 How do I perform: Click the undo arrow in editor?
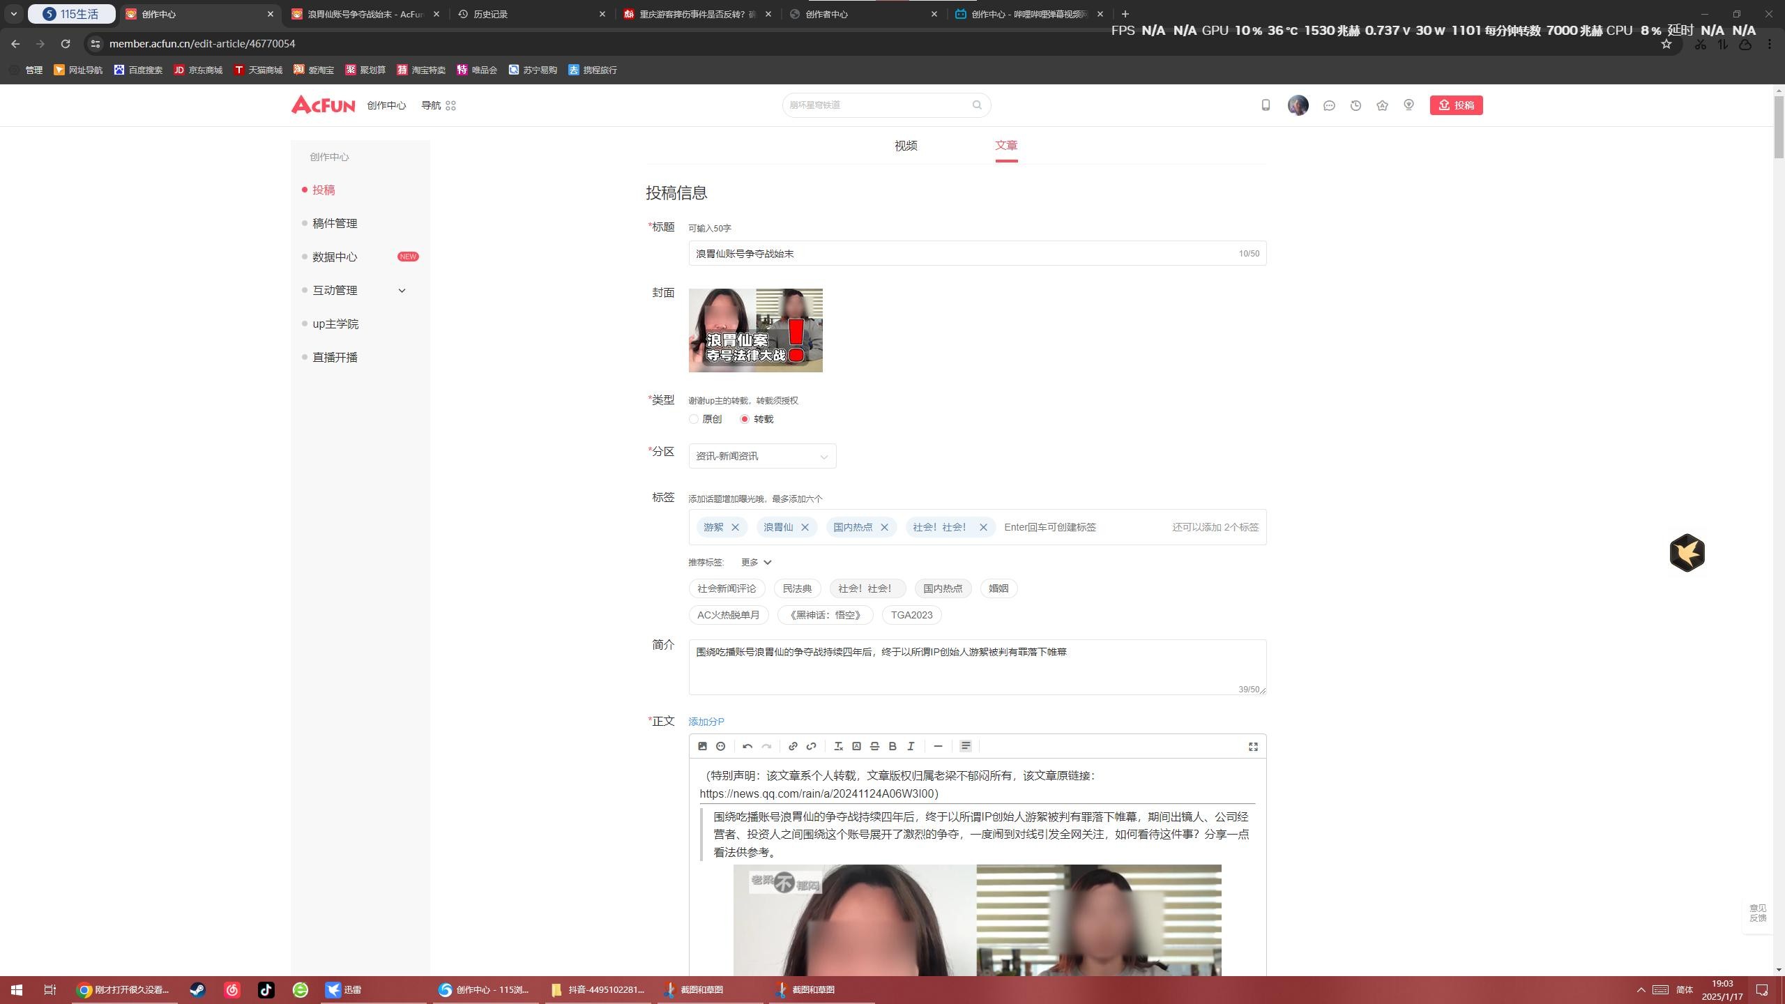pos(747,746)
